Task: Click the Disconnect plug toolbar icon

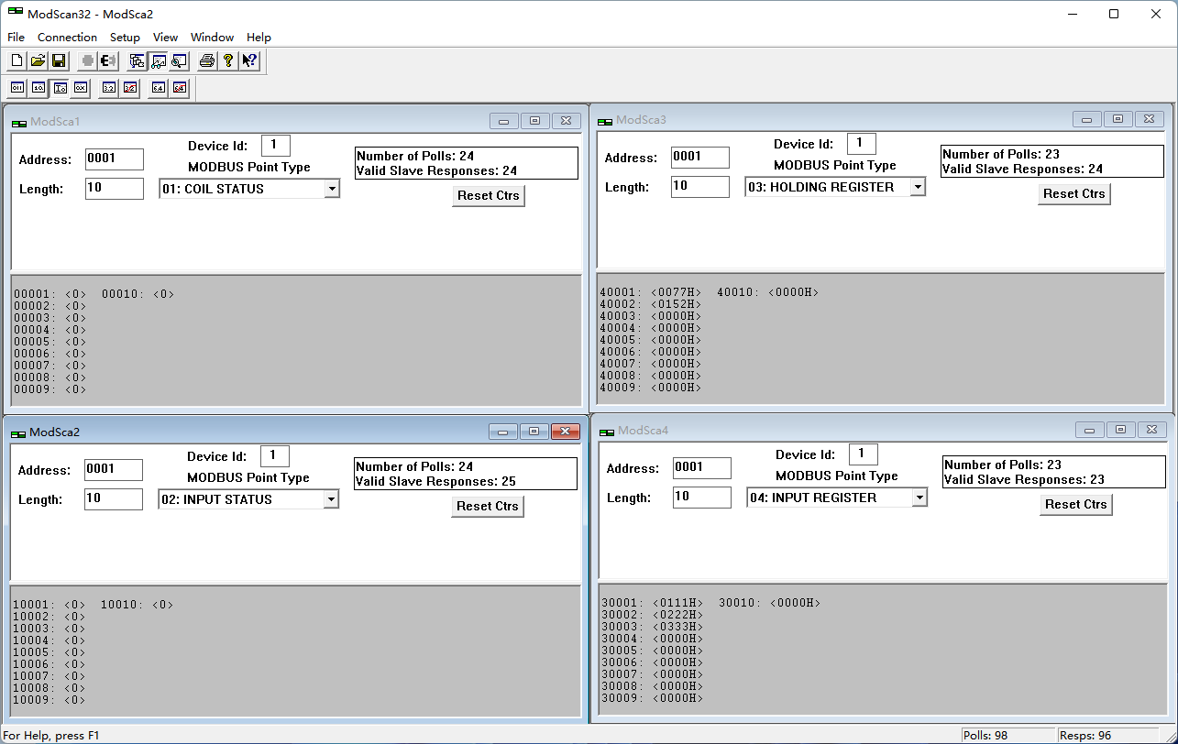Action: tap(108, 61)
